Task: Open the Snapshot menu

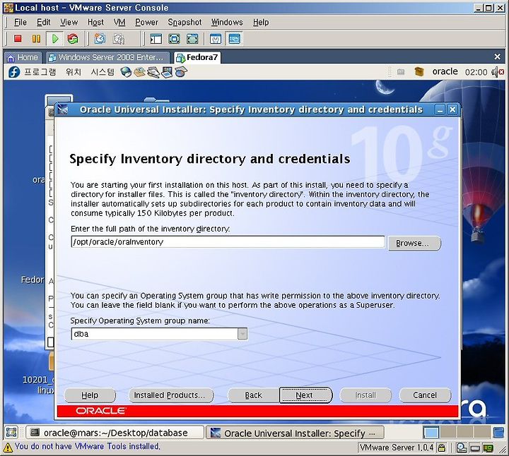Action: [185, 23]
